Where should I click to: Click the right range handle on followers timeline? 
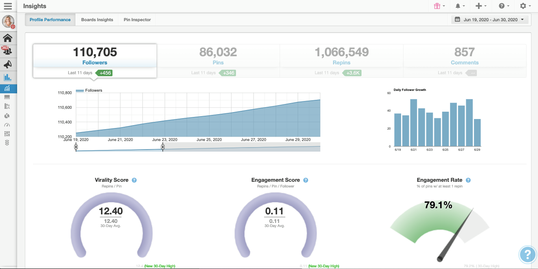pyautogui.click(x=163, y=147)
